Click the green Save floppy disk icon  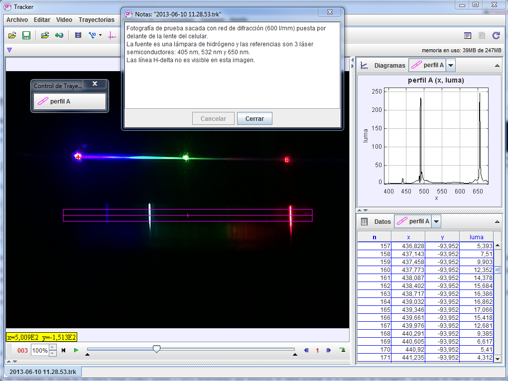26,35
